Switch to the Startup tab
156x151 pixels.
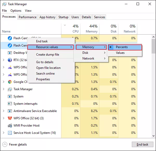(x=63, y=17)
